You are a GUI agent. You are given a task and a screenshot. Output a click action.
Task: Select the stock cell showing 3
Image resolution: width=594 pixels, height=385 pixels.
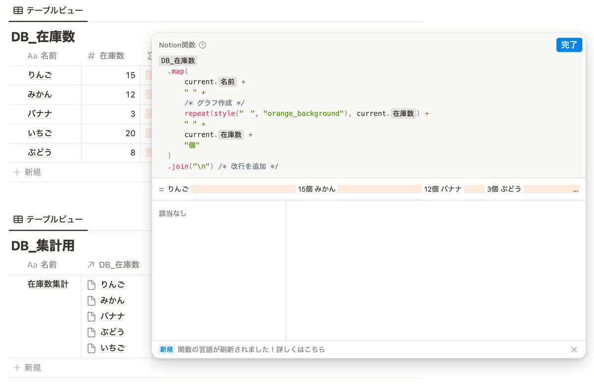tap(111, 114)
